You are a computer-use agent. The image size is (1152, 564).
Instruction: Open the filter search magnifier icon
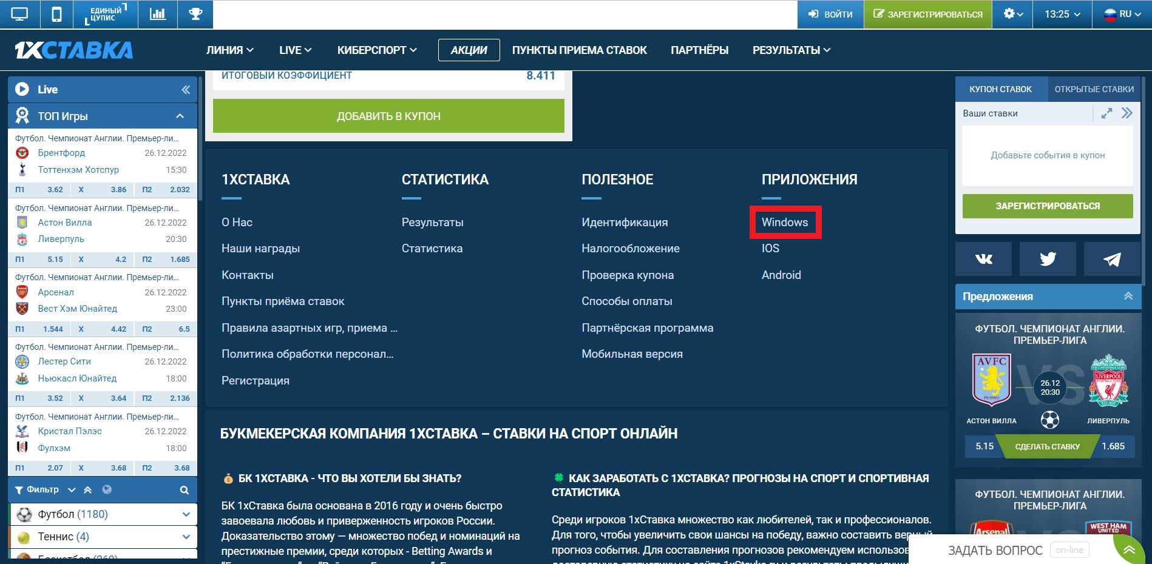[x=185, y=490]
